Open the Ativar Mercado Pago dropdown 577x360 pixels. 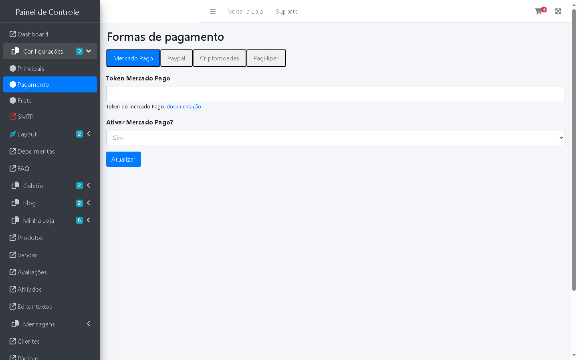tap(335, 138)
